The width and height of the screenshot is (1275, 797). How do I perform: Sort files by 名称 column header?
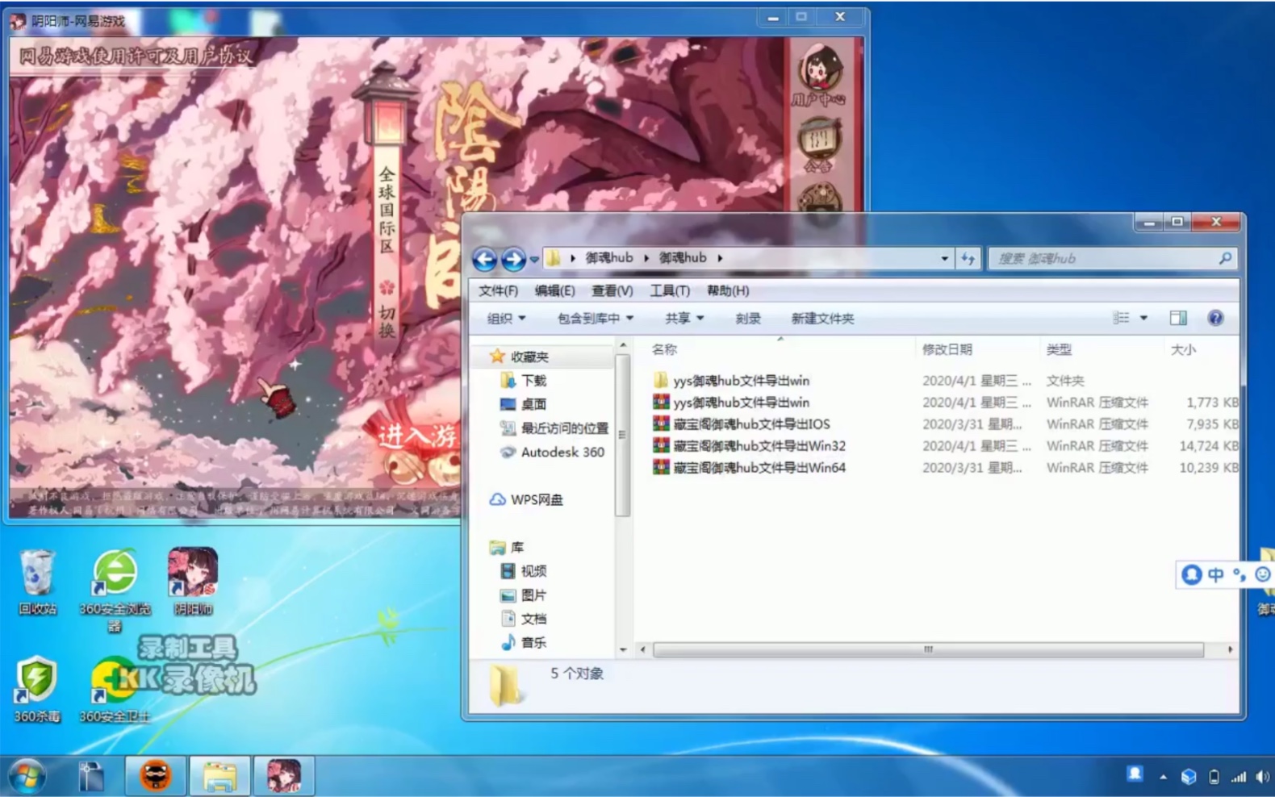coord(664,349)
